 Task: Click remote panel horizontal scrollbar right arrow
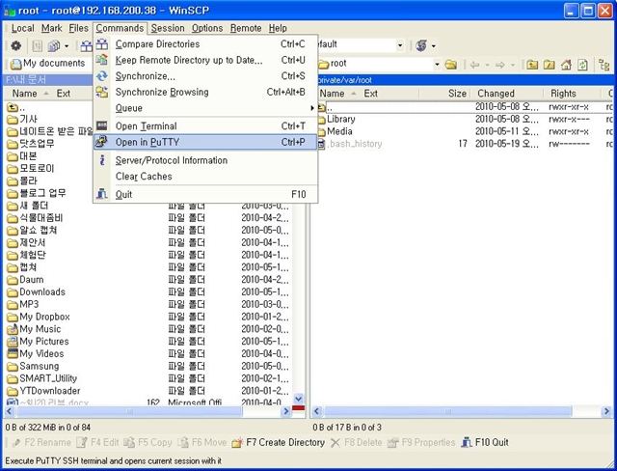(606, 412)
